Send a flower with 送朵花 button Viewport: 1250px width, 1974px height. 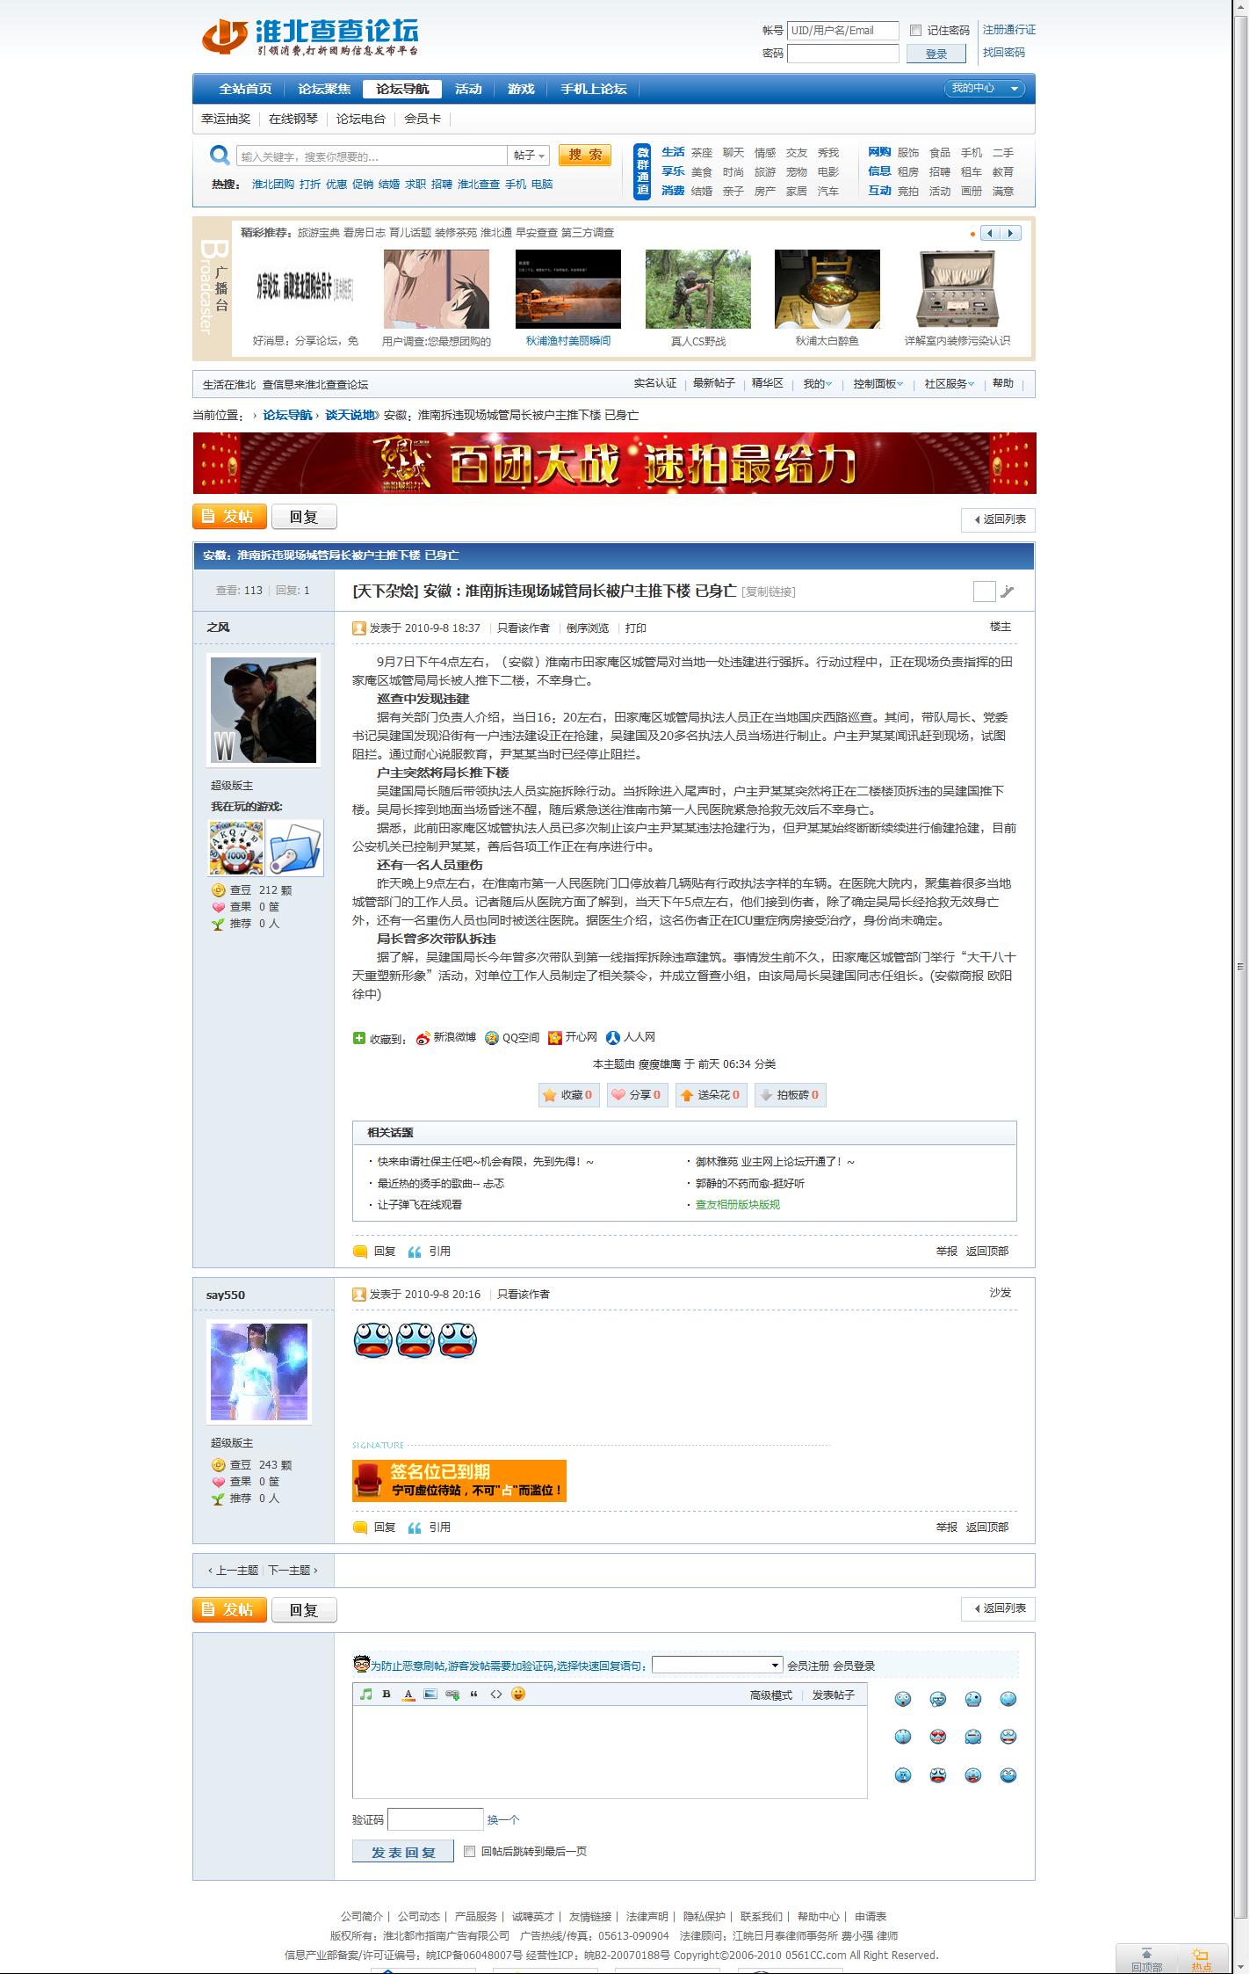point(711,1095)
